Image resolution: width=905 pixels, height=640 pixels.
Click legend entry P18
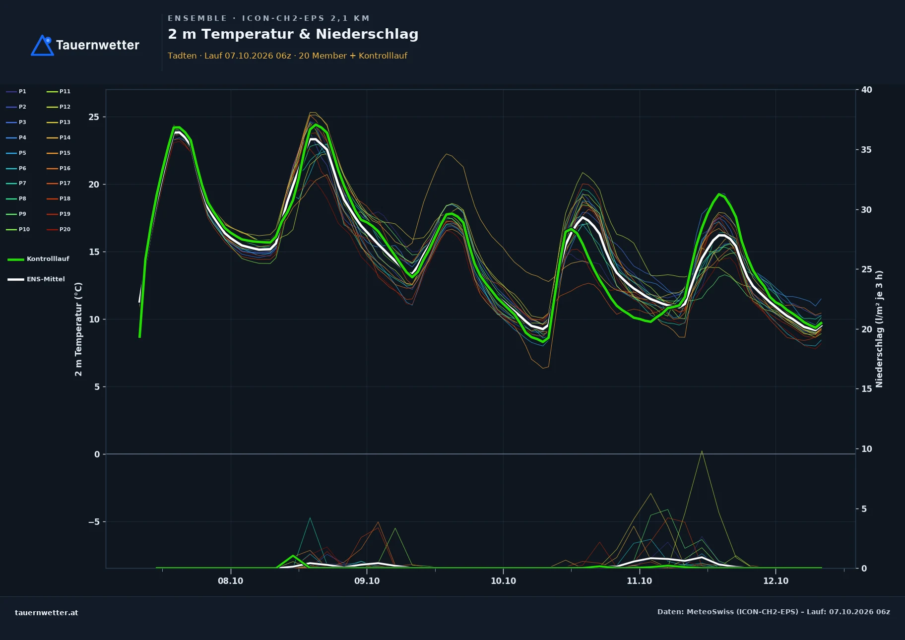[59, 199]
